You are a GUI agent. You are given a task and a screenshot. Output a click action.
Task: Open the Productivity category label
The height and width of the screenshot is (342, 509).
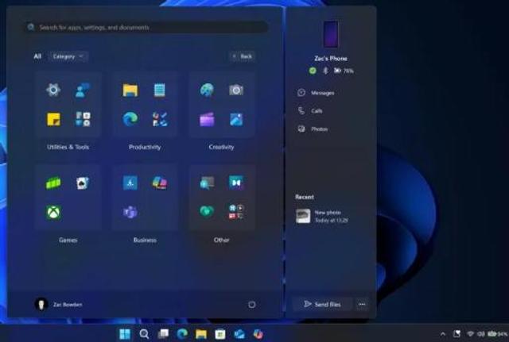click(x=145, y=147)
